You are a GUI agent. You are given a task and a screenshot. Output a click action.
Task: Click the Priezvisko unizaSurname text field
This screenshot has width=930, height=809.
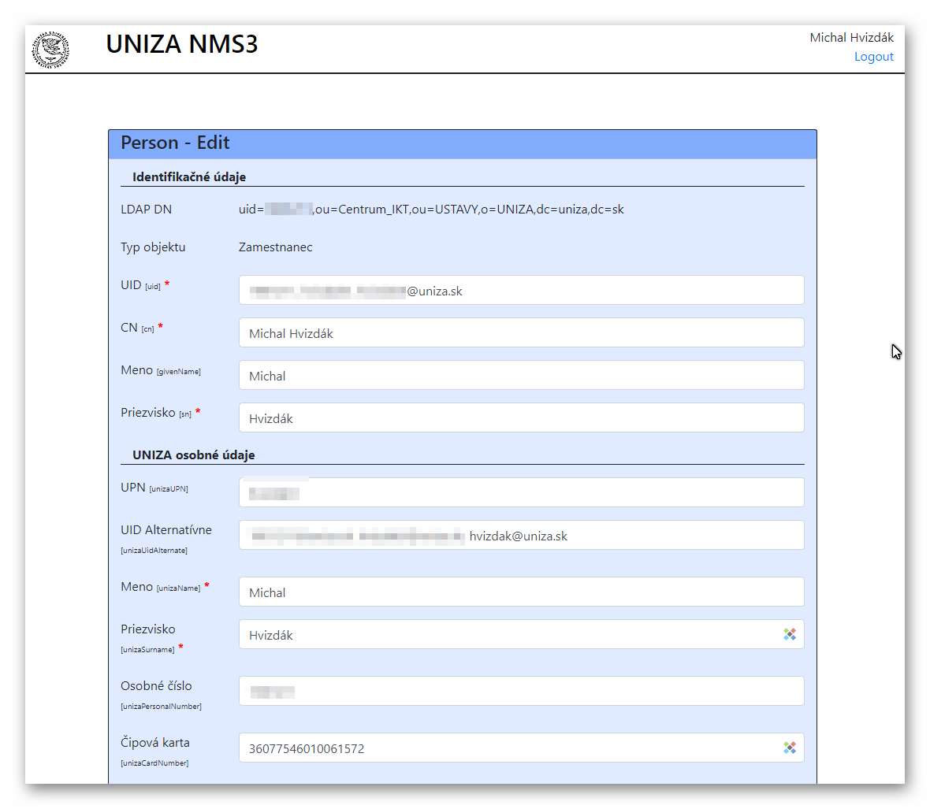(504, 634)
